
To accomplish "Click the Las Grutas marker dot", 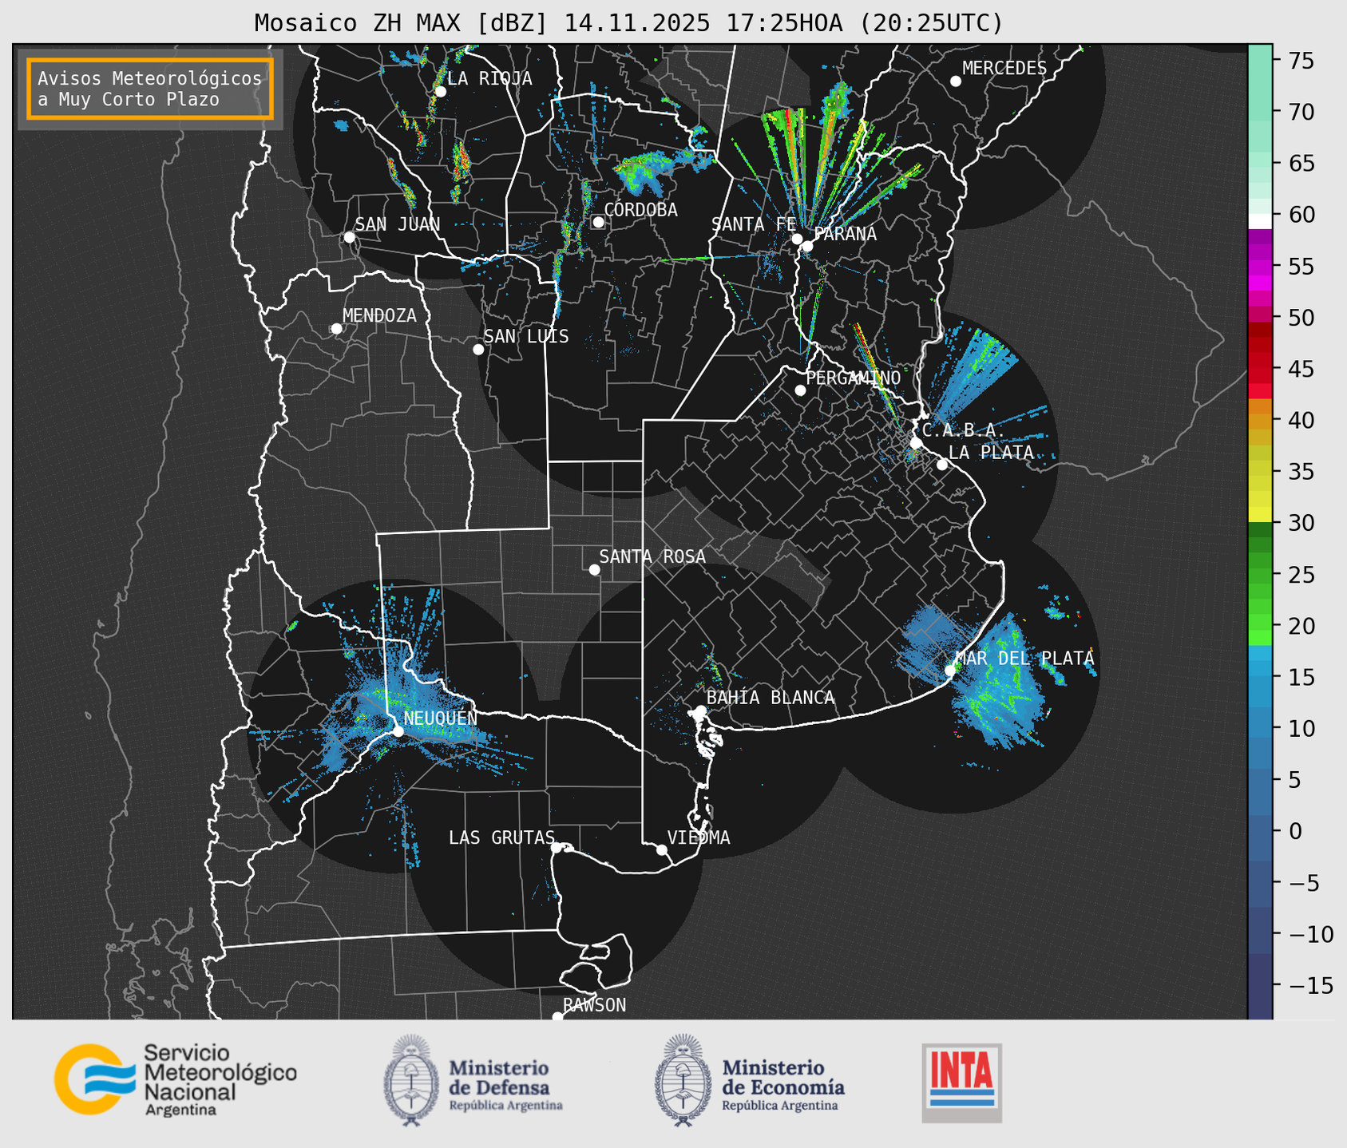I will click(557, 847).
